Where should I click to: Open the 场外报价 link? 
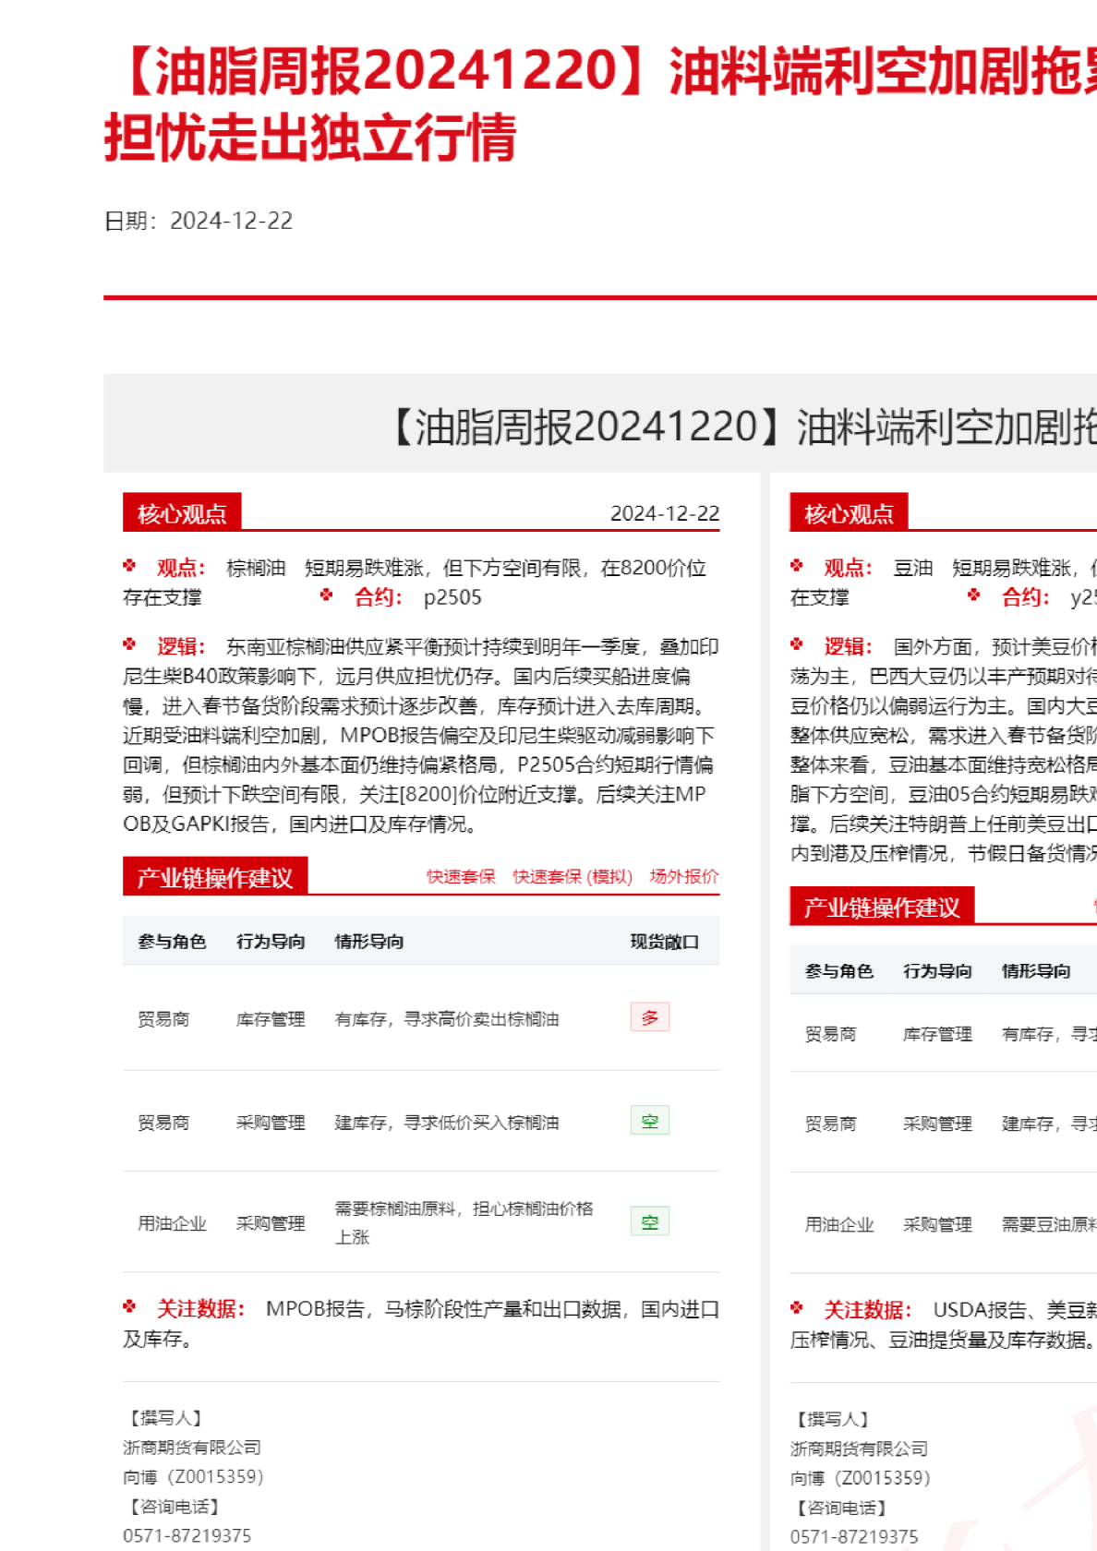coord(683,876)
